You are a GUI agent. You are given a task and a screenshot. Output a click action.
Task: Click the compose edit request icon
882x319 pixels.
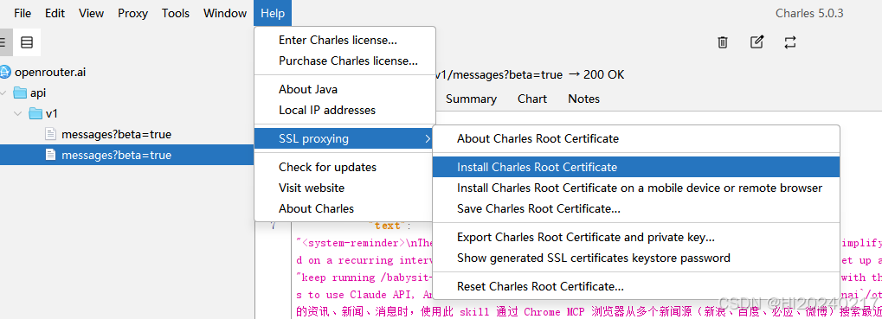(x=757, y=42)
